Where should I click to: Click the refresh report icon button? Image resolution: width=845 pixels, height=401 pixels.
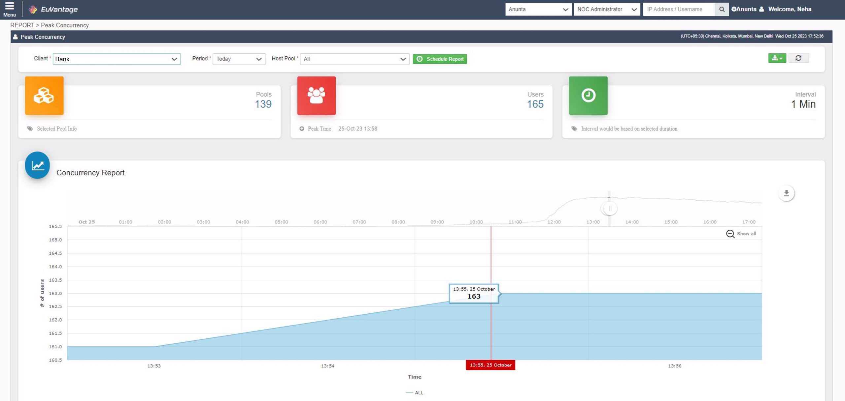pyautogui.click(x=798, y=58)
